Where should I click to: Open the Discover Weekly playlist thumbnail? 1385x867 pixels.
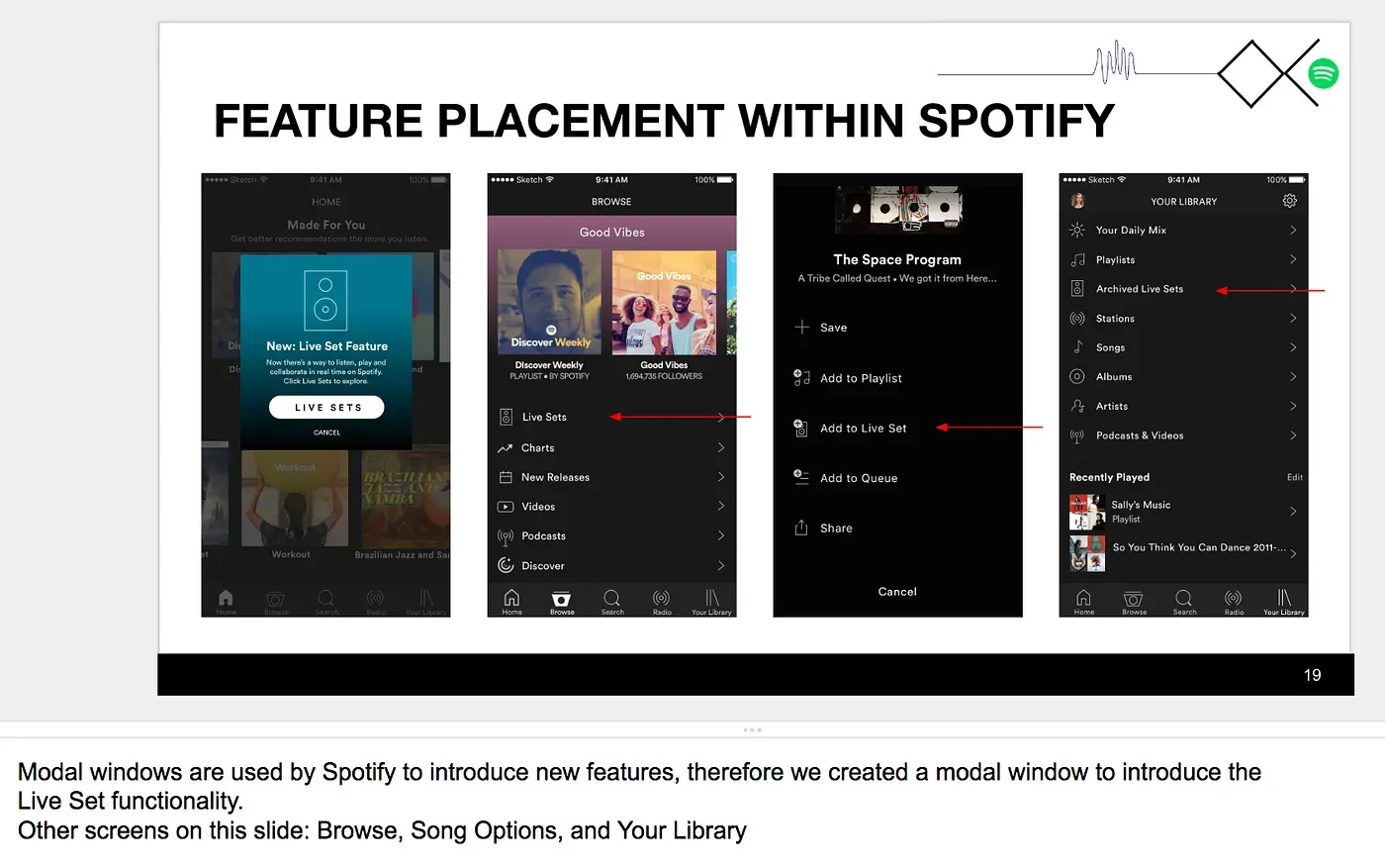(550, 302)
